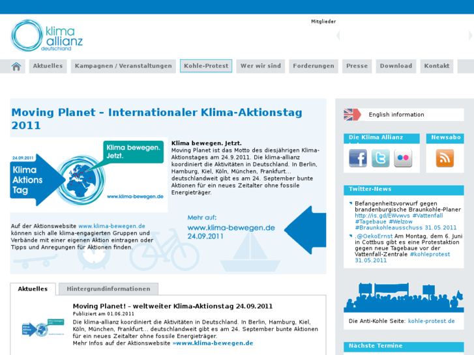
Task: Open the @OekoErnst Twitter mention
Action: point(374,236)
